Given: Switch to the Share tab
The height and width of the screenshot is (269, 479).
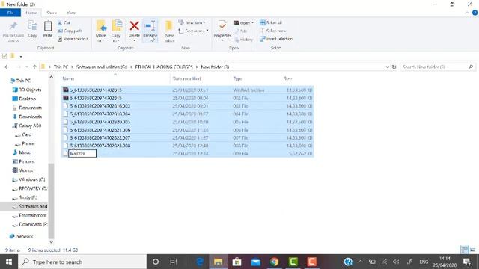Looking at the screenshot, I should click(52, 13).
